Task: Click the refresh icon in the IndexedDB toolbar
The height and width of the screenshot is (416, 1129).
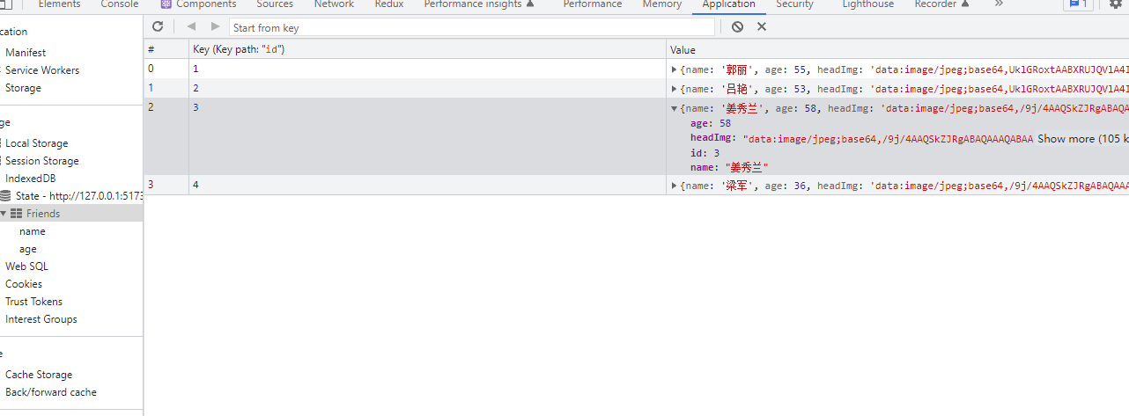Action: (158, 26)
